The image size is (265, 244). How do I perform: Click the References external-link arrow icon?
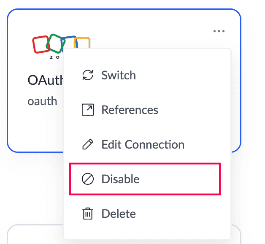point(87,110)
